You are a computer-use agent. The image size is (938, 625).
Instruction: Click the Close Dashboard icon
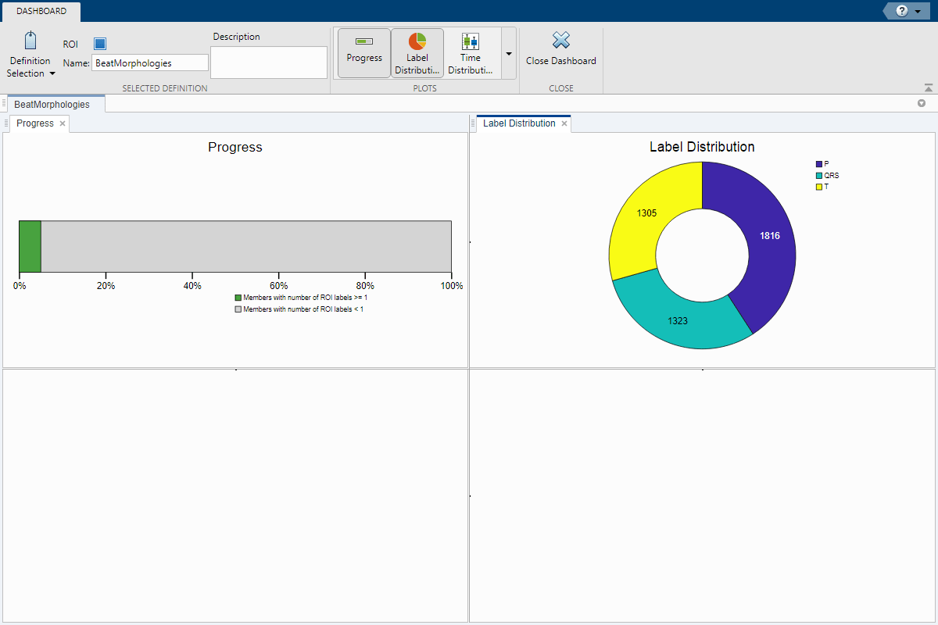point(560,41)
